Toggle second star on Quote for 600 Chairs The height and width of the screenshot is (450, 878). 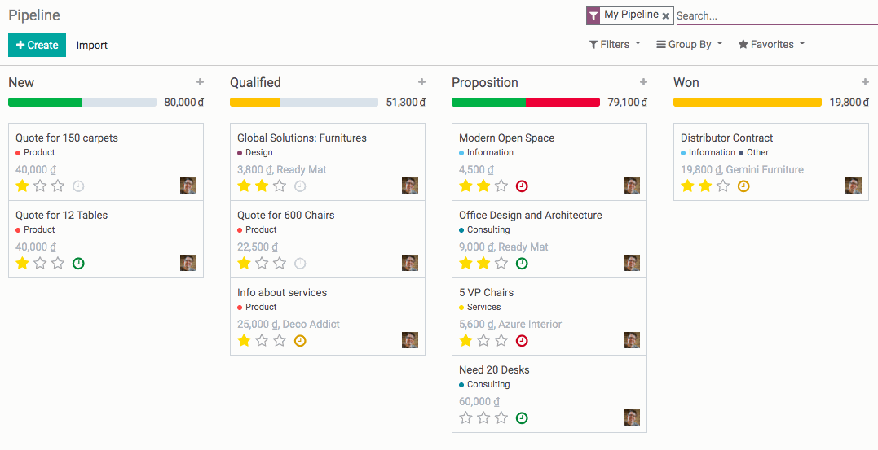pos(262,264)
